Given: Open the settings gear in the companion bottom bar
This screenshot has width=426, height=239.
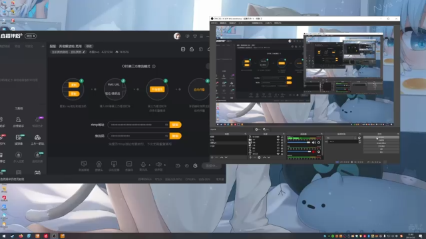Looking at the screenshot, I should point(195,165).
